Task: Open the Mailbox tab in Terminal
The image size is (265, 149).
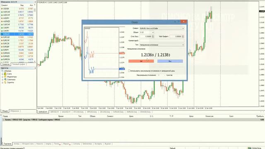Action: tap(57, 144)
